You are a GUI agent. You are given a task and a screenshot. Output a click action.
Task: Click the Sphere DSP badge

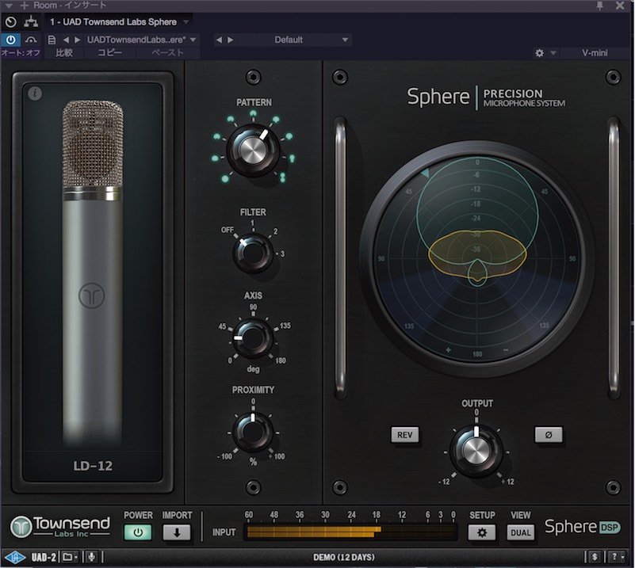click(583, 527)
